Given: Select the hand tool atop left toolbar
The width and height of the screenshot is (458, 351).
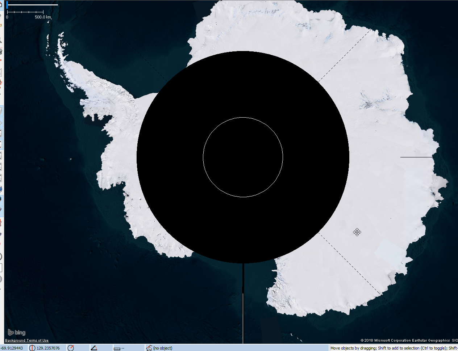Looking at the screenshot, I should coord(1,5).
